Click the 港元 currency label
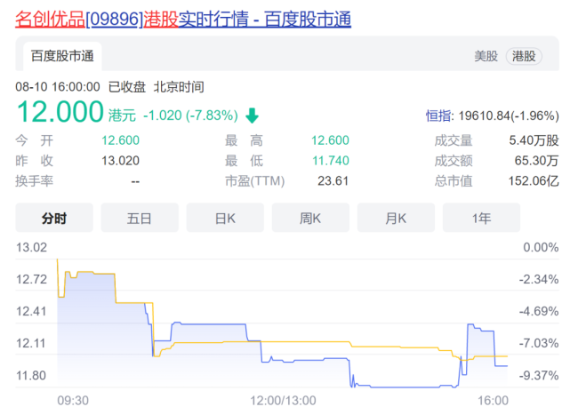This screenshot has width=570, height=407. click(x=122, y=116)
